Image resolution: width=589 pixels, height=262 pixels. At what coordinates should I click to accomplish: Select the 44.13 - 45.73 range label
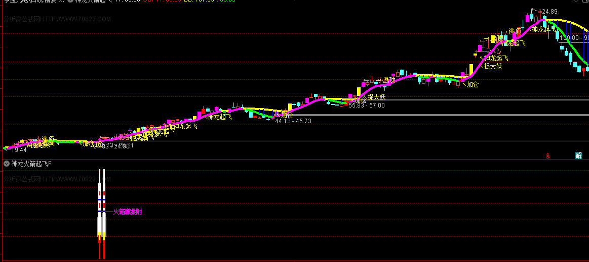coord(293,121)
